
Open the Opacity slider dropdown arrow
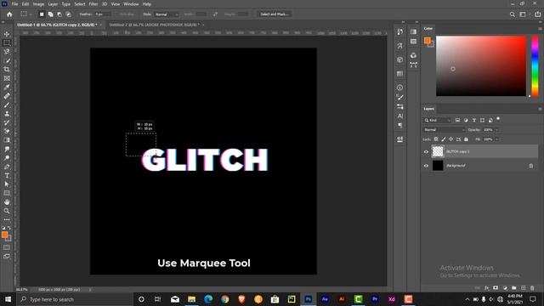click(496, 130)
